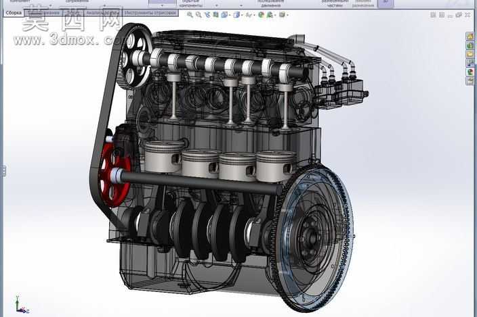Click the Edit Appearance color ball icon
Screen dimensions: 477x317
(x=261, y=15)
